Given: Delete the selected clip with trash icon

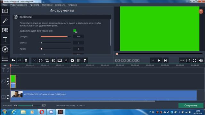Looking at the screenshot, I should click(x=26, y=60).
